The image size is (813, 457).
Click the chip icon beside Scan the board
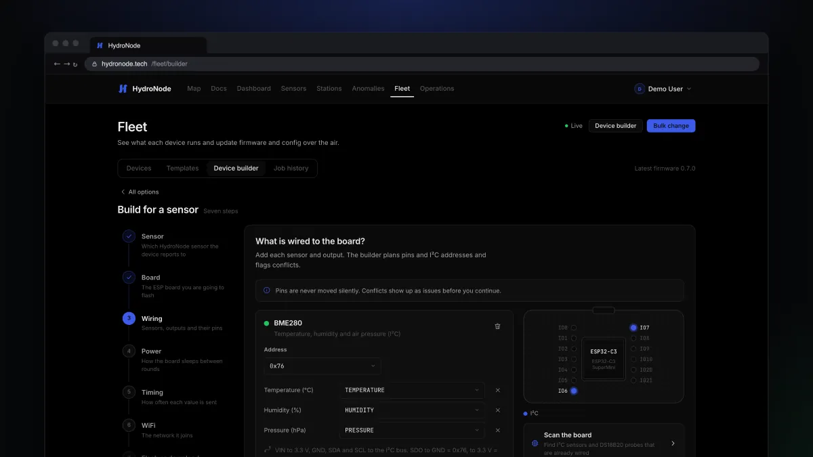(535, 443)
